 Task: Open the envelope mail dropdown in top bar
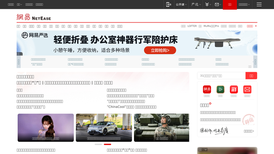click(x=218, y=4)
